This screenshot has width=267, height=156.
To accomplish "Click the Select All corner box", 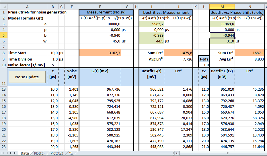I will (x=3, y=7).
